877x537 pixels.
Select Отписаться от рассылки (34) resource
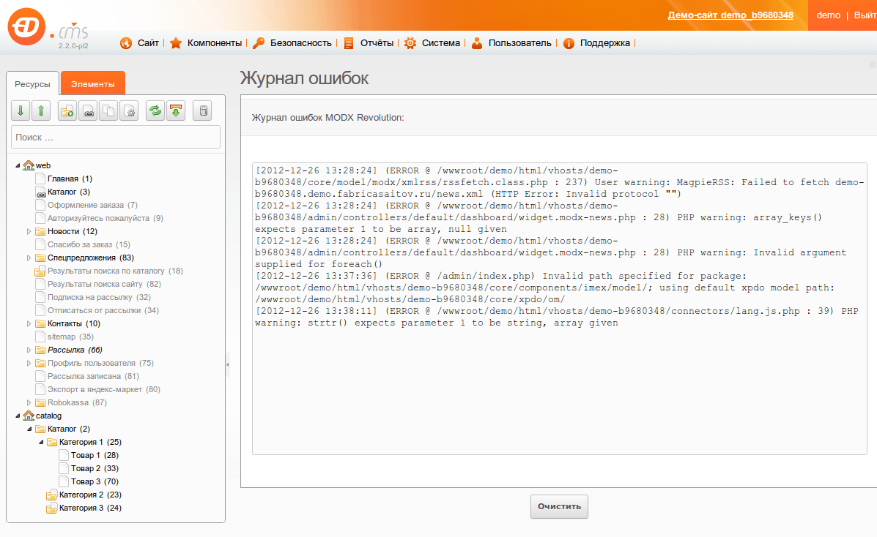pyautogui.click(x=103, y=310)
